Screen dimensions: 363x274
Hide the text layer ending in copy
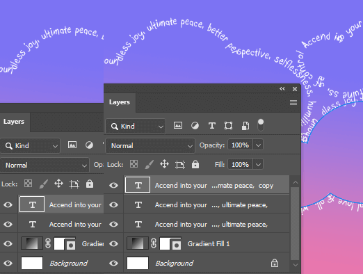(x=113, y=185)
